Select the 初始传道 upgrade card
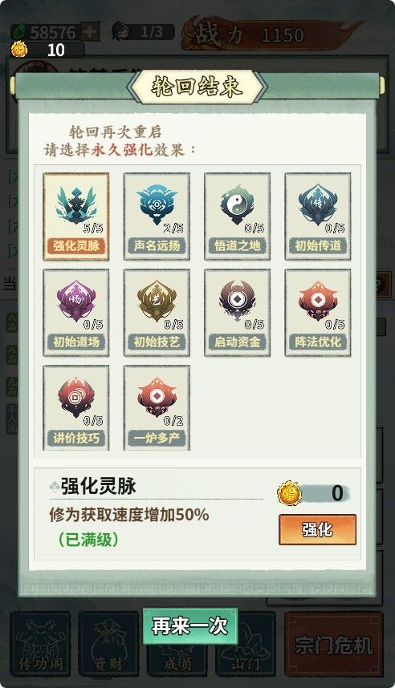The width and height of the screenshot is (395, 688). 318,217
